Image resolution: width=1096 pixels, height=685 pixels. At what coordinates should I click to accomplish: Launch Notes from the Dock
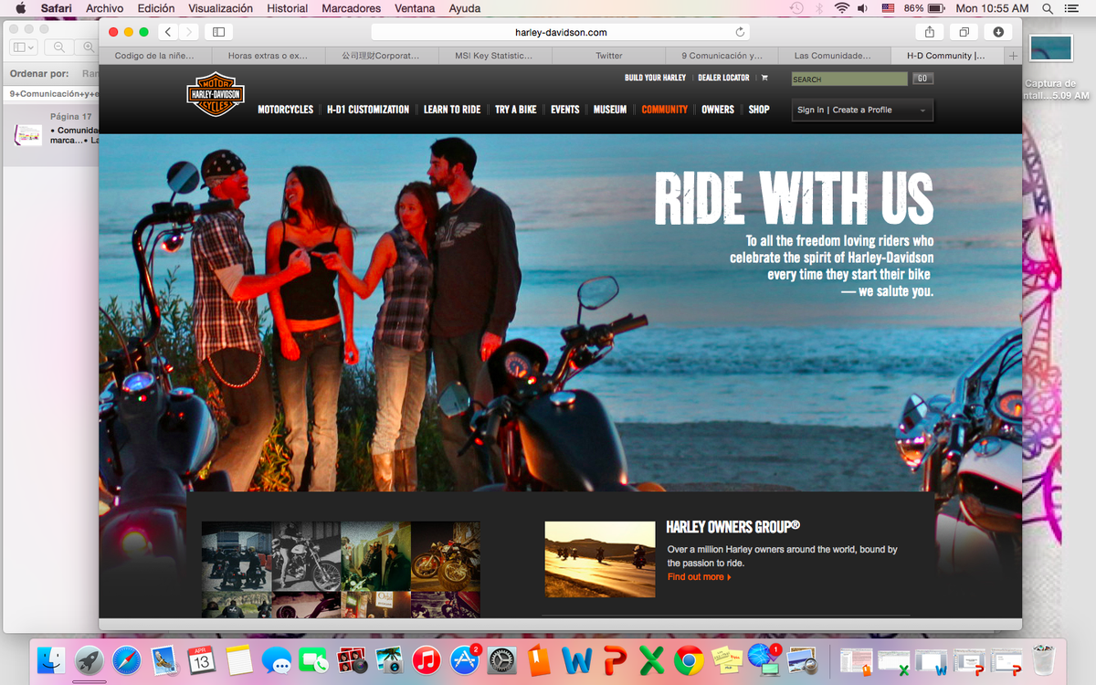[239, 659]
